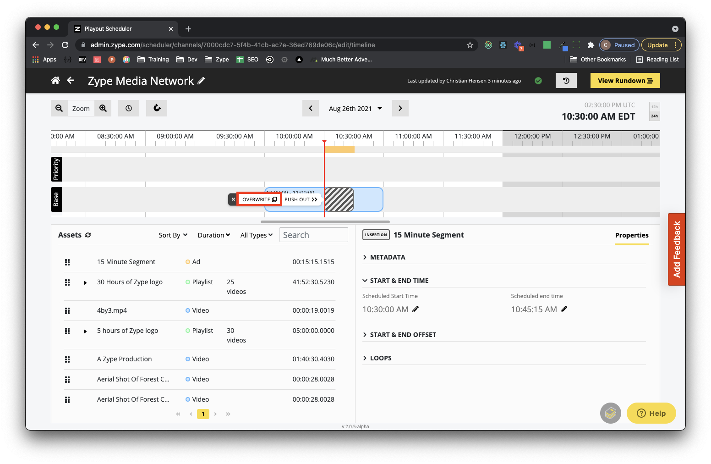
Task: Reload the browser page
Action: [65, 45]
